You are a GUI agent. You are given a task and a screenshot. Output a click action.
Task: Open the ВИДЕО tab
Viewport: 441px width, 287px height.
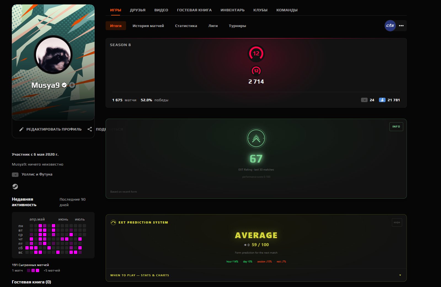point(161,10)
